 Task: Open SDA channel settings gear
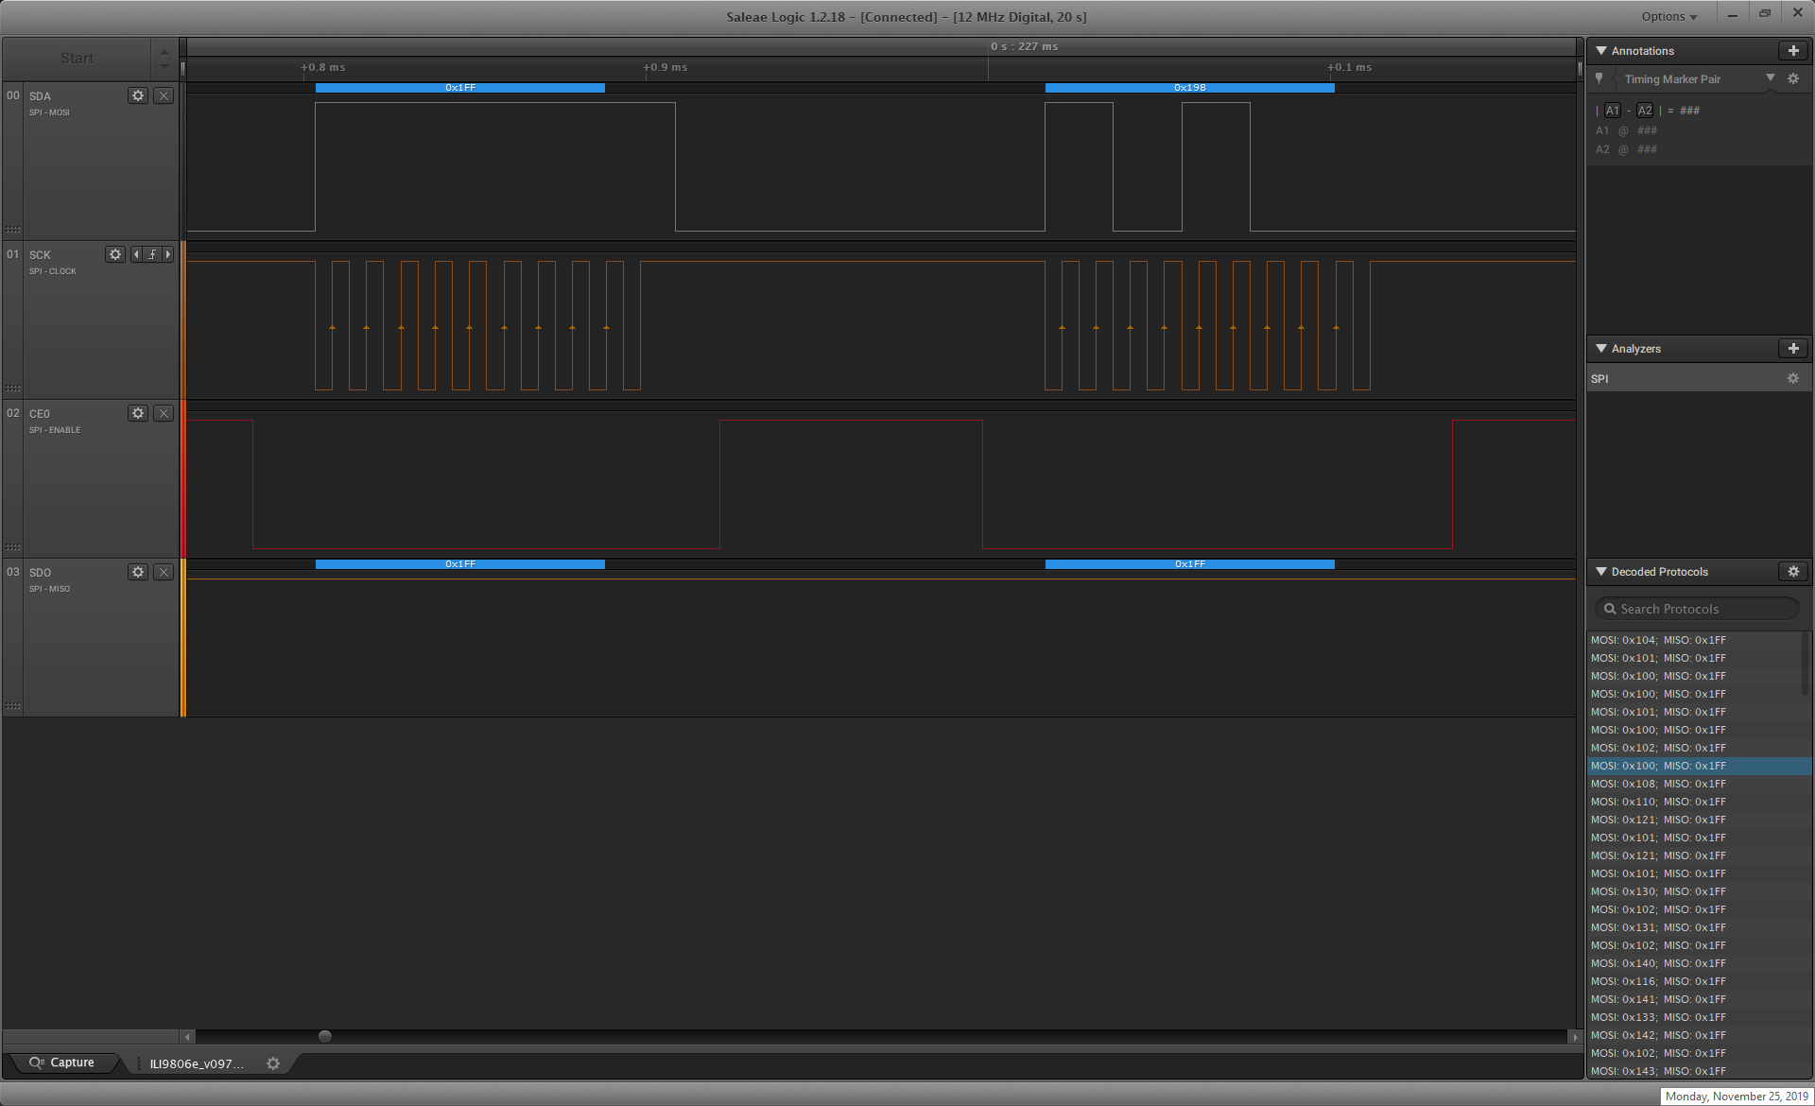138,95
